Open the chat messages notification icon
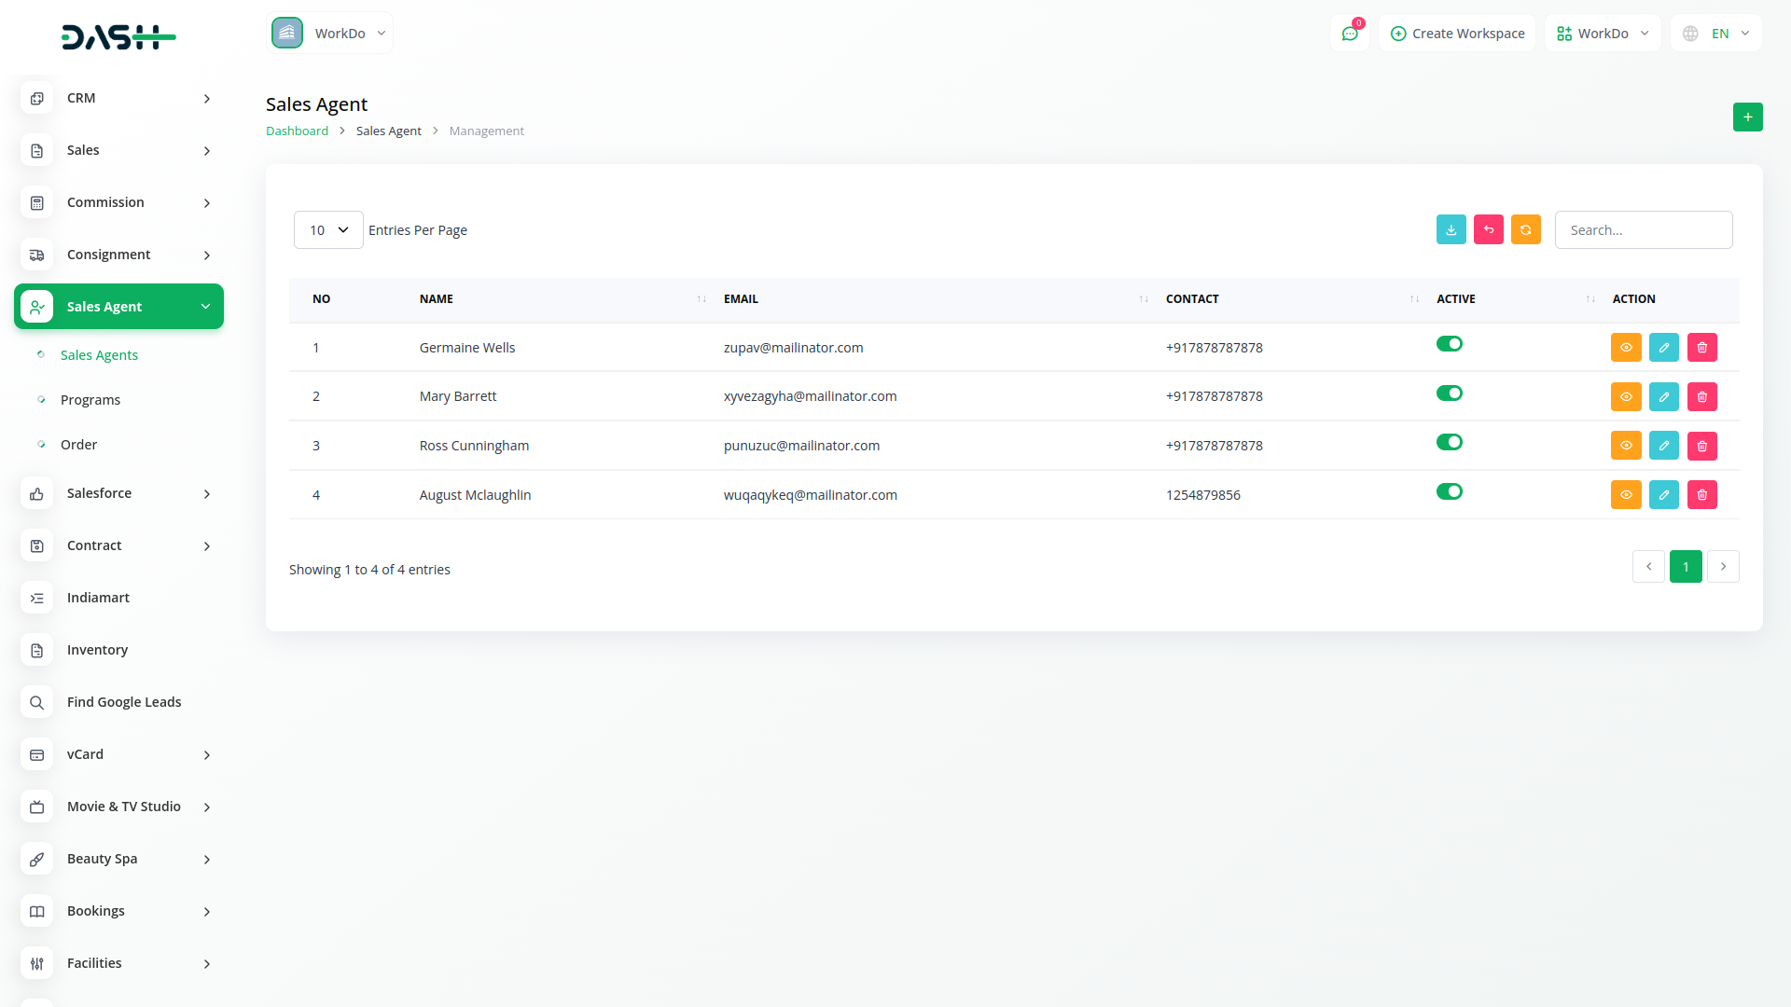The width and height of the screenshot is (1791, 1007). click(x=1350, y=33)
